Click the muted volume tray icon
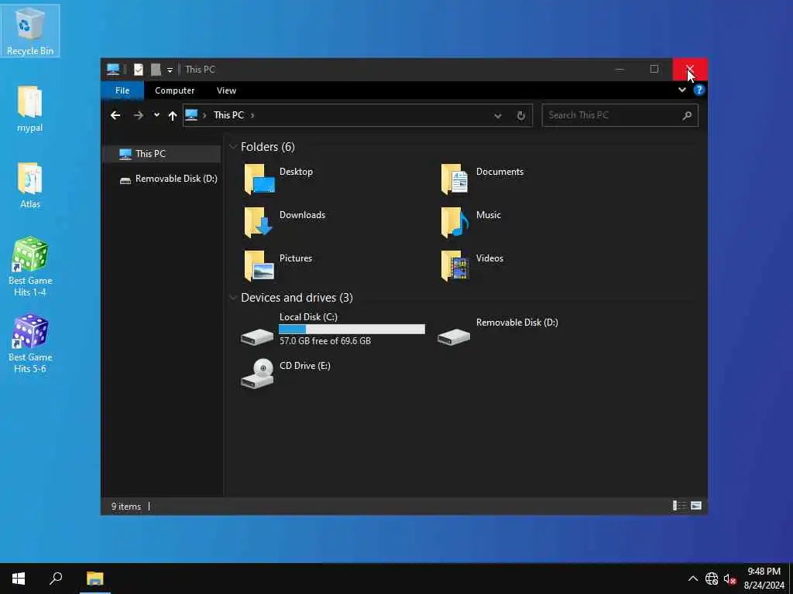Image resolution: width=793 pixels, height=594 pixels. pyautogui.click(x=729, y=579)
